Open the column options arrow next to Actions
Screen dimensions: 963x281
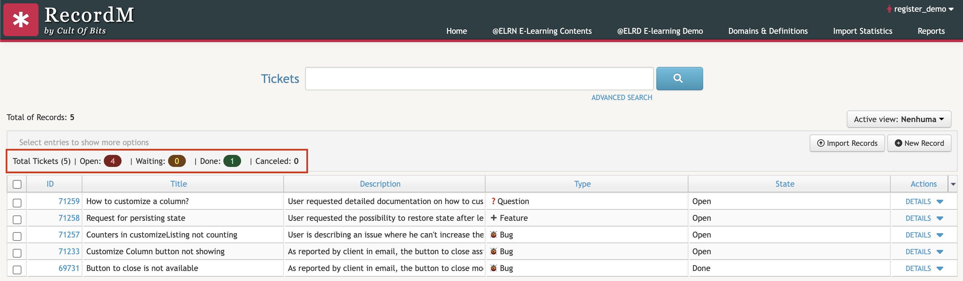(953, 184)
